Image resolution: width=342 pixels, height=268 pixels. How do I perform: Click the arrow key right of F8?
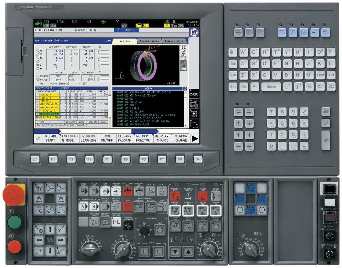pos(198,159)
